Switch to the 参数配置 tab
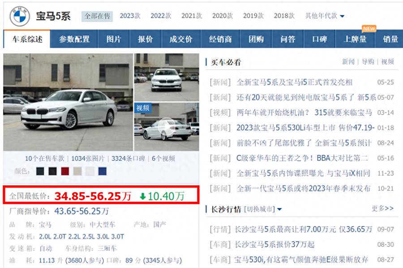 [74, 39]
